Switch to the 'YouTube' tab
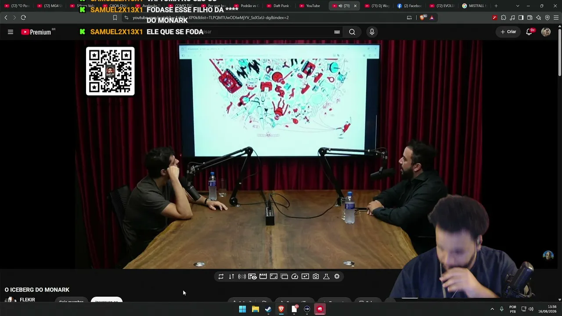 click(x=312, y=6)
